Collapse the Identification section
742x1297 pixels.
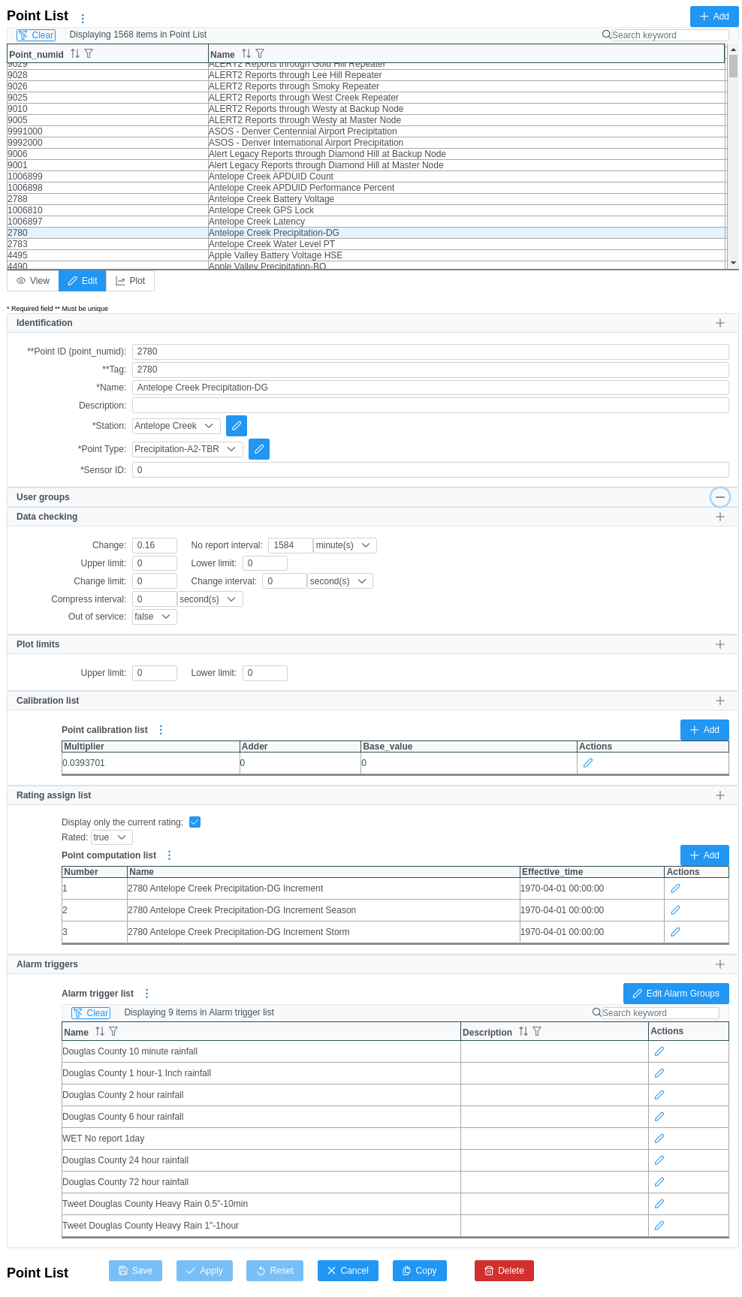pos(720,323)
